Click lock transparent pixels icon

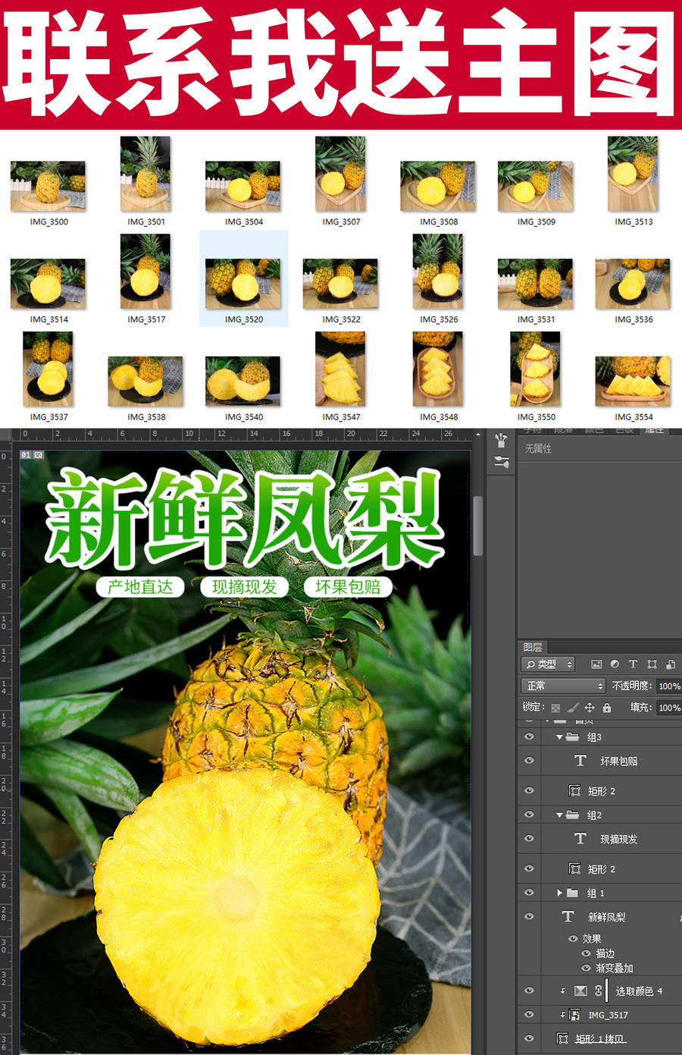[x=555, y=708]
